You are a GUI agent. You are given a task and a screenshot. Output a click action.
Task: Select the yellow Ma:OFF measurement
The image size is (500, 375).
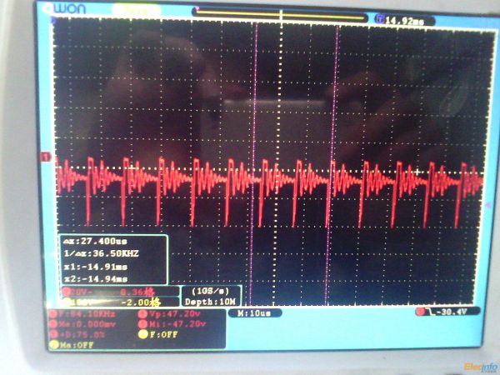tap(77, 345)
